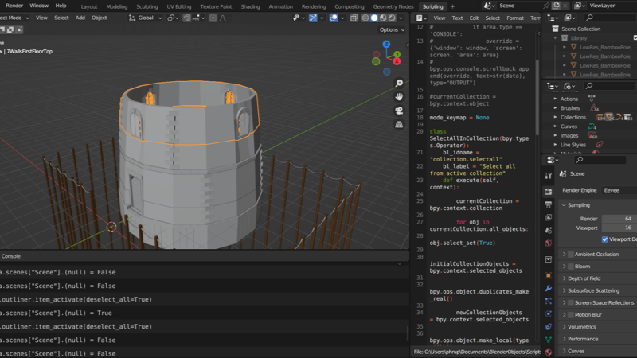Screen dimensions: 637x358
Task: Enable the Ambient Occlusion checkbox
Action: pyautogui.click(x=571, y=255)
